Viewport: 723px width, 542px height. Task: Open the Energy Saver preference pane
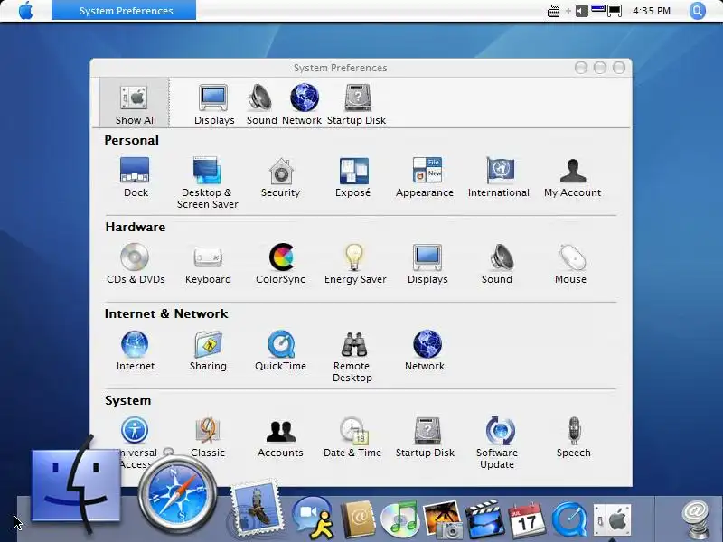pos(355,264)
